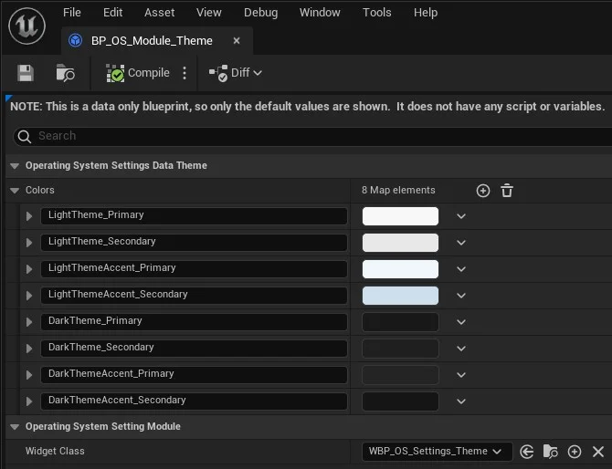Delete all Colors map elements with trash icon

pos(507,191)
